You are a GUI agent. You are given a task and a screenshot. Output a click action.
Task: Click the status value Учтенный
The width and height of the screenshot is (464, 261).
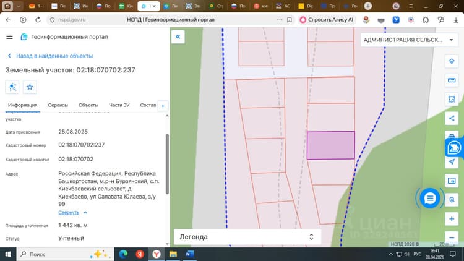click(x=71, y=238)
